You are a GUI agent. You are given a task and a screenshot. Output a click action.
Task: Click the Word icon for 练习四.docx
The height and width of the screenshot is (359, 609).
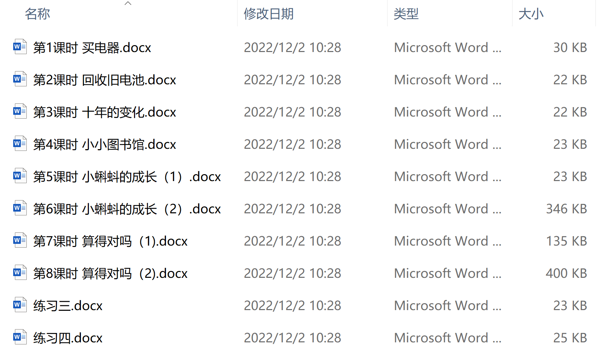click(x=20, y=337)
